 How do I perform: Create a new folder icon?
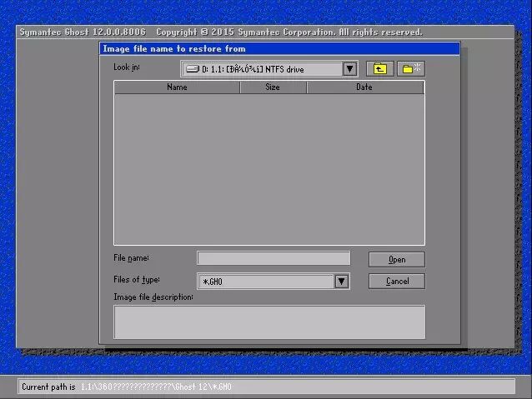click(411, 69)
